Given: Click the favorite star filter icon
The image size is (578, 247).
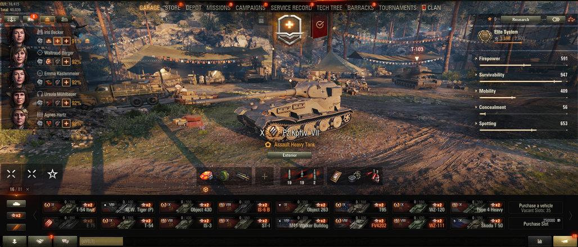Looking at the screenshot, I should pyautogui.click(x=52, y=174).
